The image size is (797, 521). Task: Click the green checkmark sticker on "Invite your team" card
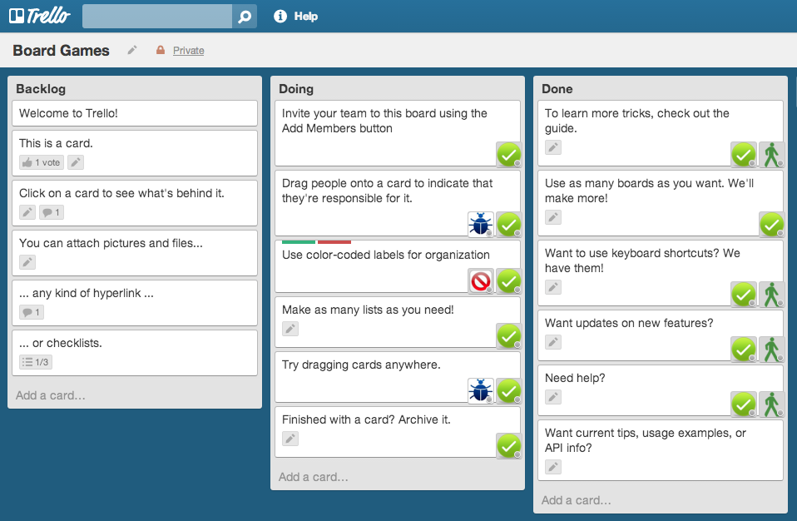click(x=508, y=154)
